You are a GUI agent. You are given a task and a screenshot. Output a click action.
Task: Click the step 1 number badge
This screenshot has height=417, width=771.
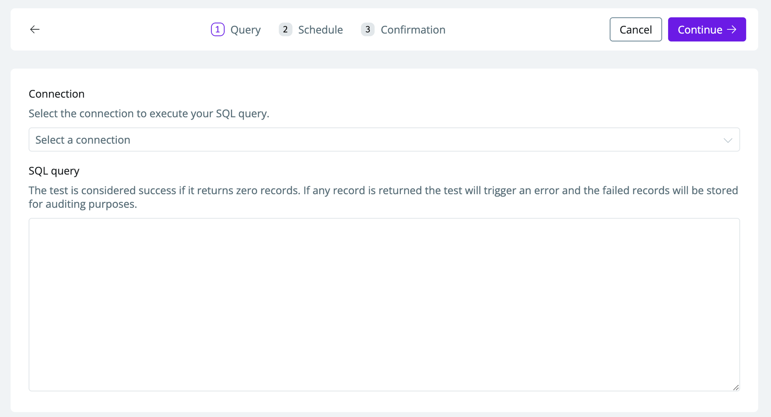[x=217, y=29]
